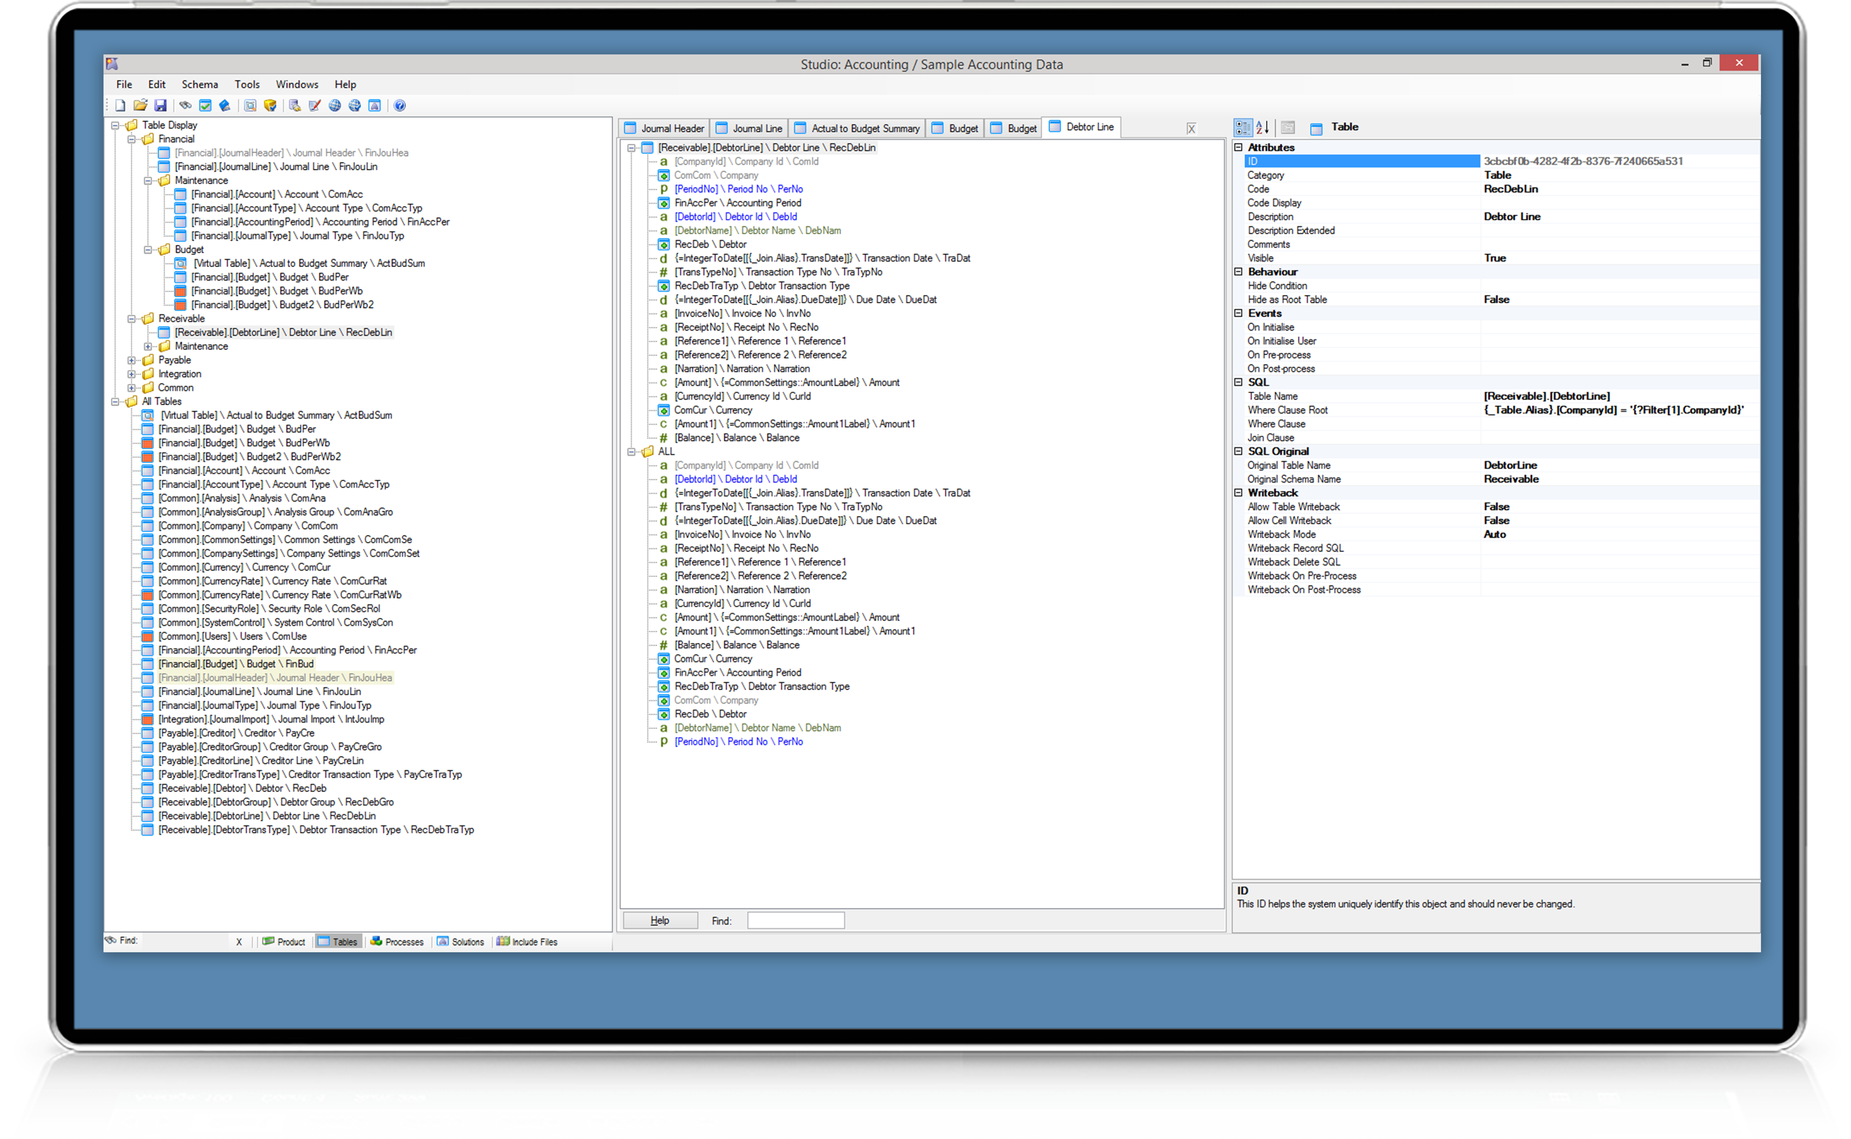
Task: Toggle the Tables view button in bottom bar
Action: point(338,942)
